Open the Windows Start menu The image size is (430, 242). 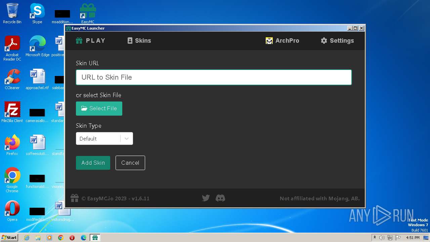point(9,238)
